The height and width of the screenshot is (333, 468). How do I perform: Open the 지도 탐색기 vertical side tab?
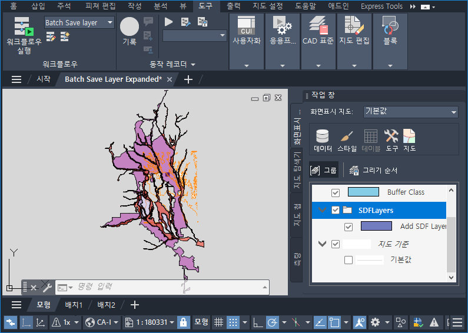297,169
